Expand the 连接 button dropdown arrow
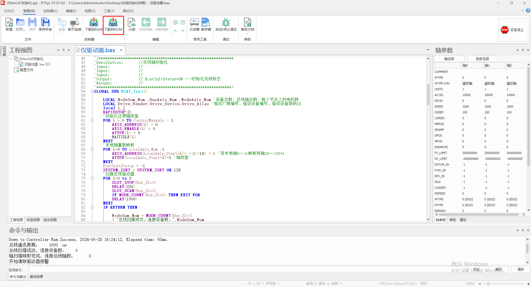The image size is (531, 287). click(61, 34)
